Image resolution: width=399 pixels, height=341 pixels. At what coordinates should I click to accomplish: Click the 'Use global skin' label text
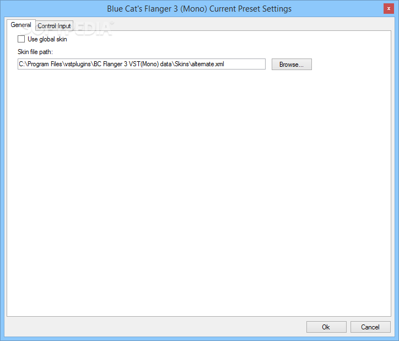click(x=47, y=39)
